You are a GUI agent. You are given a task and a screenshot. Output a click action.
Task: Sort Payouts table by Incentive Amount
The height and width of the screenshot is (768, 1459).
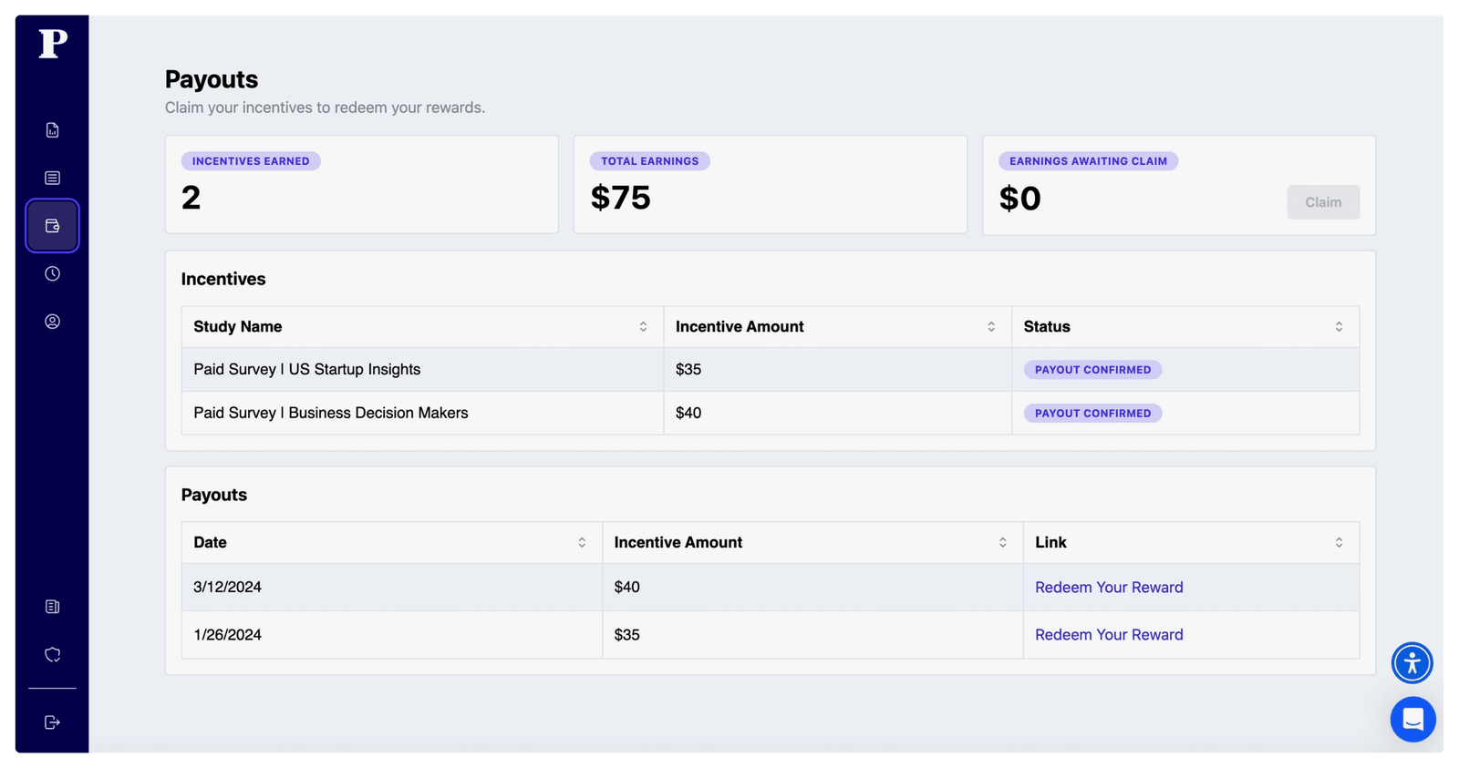coord(1002,542)
